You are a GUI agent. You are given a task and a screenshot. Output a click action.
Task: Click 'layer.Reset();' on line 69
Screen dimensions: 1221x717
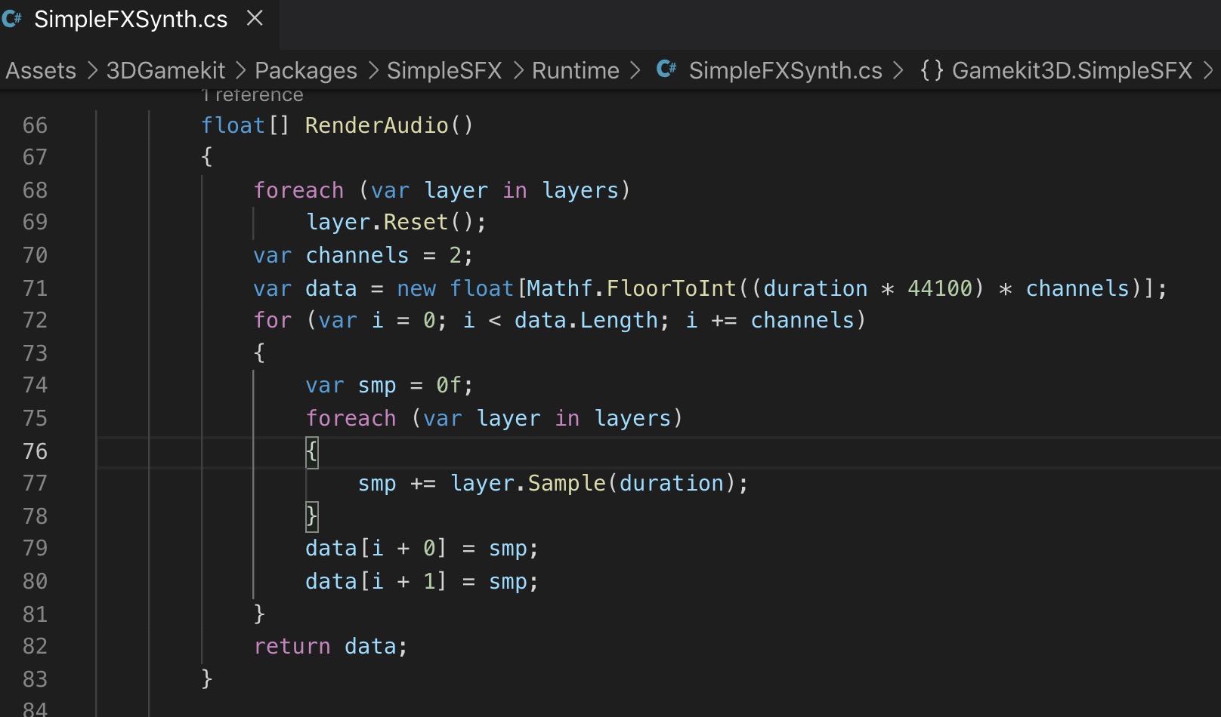[396, 222]
